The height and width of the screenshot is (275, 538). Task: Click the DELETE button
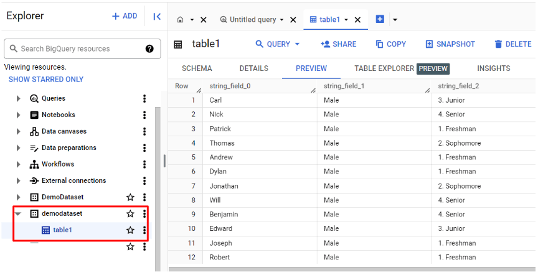point(513,44)
